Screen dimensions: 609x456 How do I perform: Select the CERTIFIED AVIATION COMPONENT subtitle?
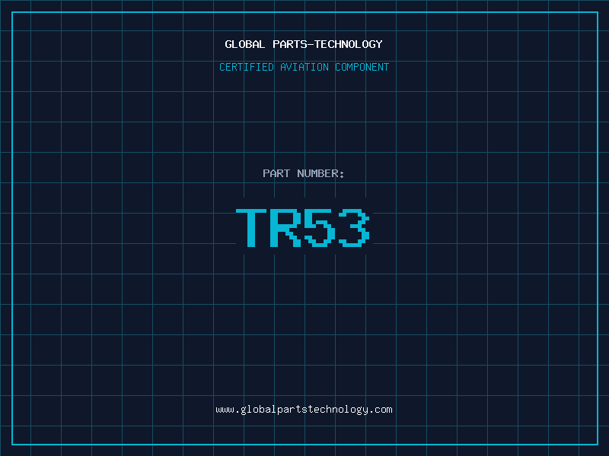coord(304,67)
